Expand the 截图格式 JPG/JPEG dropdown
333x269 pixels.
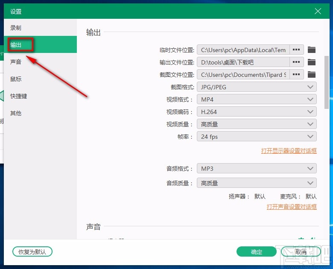(257, 87)
